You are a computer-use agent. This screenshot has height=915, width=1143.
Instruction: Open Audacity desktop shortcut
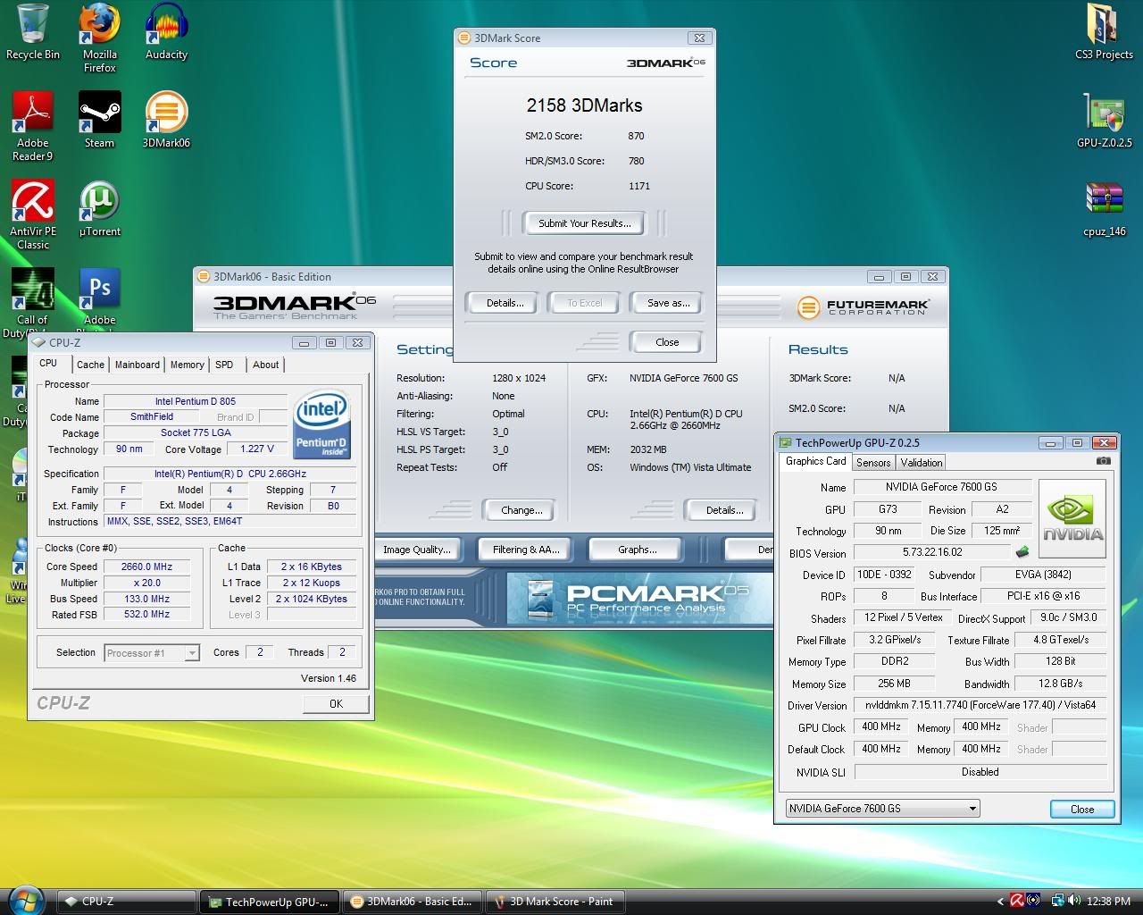[x=166, y=33]
